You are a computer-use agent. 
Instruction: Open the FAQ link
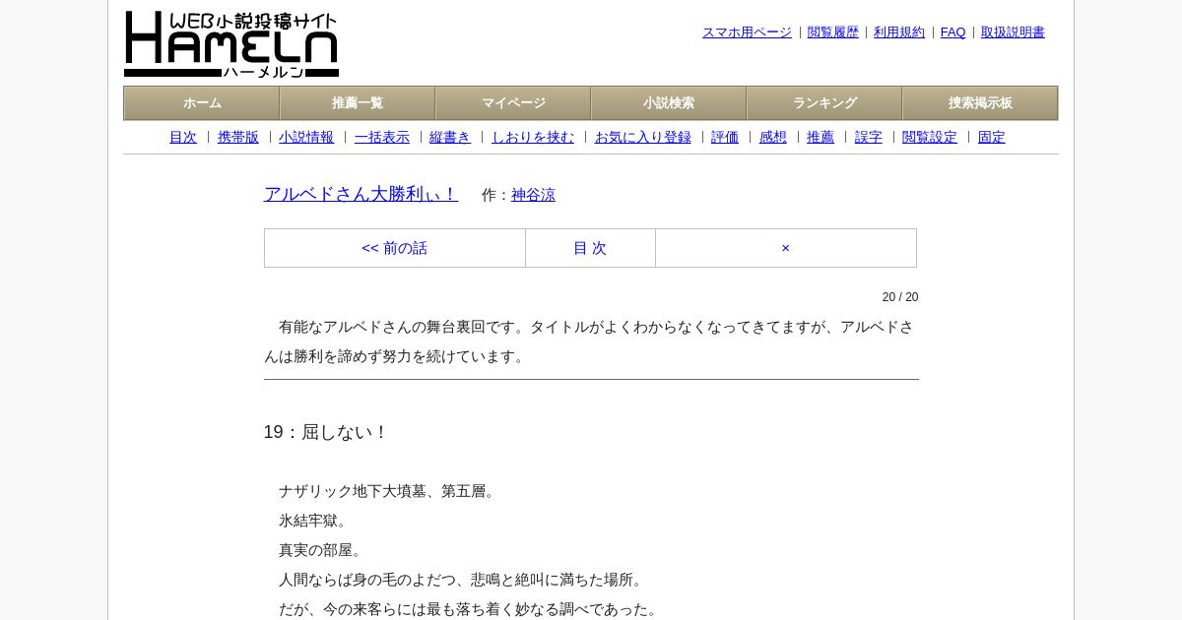pos(953,32)
